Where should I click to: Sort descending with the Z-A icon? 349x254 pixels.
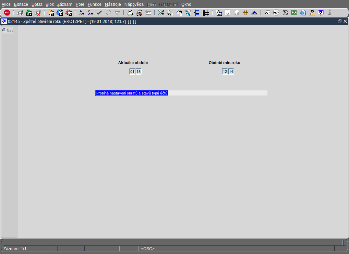click(90, 13)
